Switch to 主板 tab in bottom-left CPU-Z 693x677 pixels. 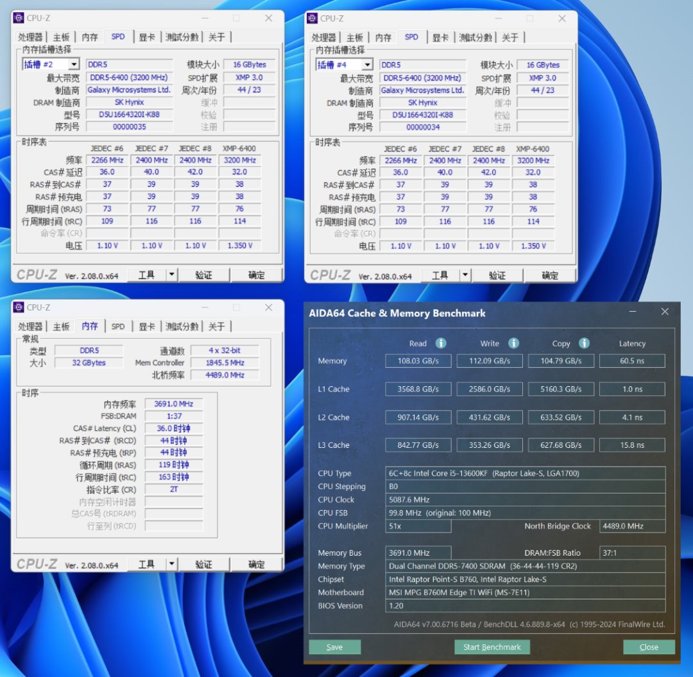pyautogui.click(x=61, y=327)
